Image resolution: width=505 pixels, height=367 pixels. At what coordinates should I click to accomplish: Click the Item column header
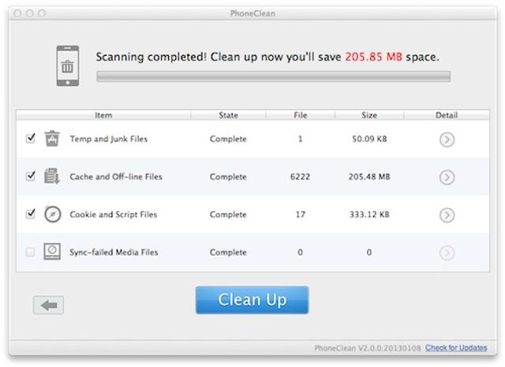103,115
